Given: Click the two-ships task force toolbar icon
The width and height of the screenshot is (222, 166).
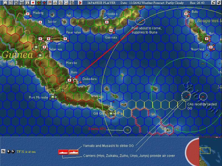Looking at the screenshot, I should coord(60,2).
